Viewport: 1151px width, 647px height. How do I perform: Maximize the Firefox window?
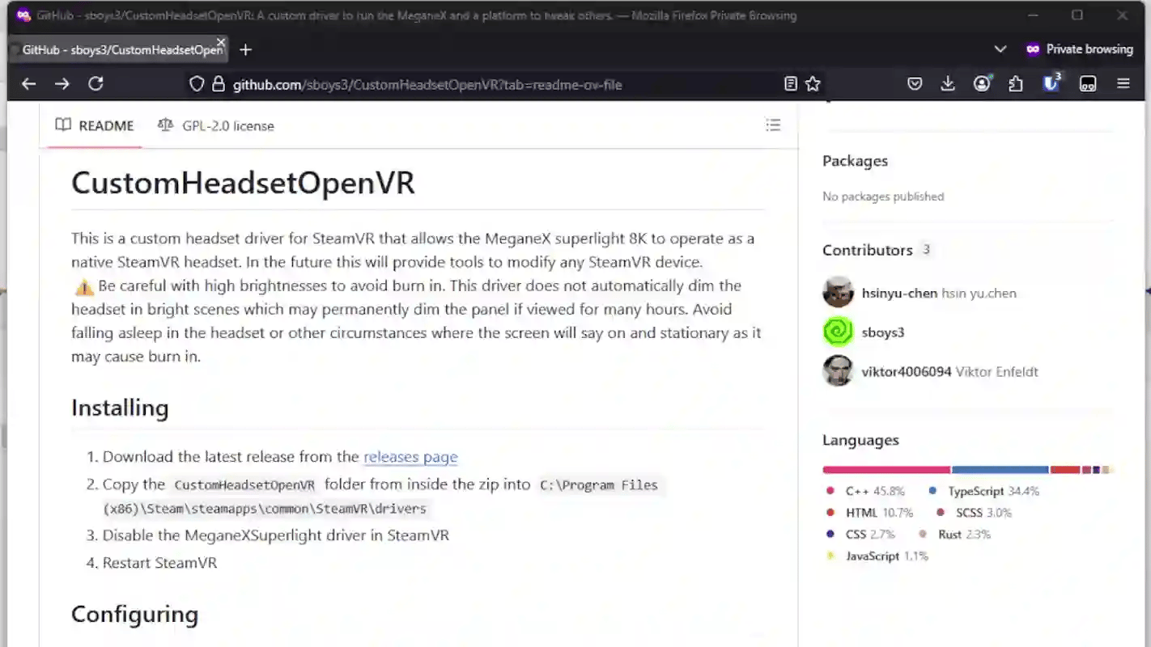tap(1077, 15)
